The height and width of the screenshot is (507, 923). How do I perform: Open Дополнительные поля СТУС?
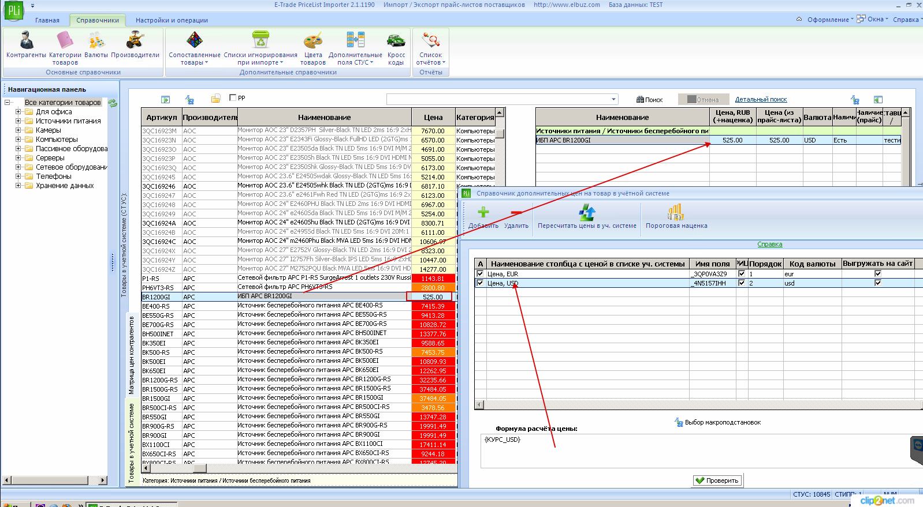tap(355, 48)
